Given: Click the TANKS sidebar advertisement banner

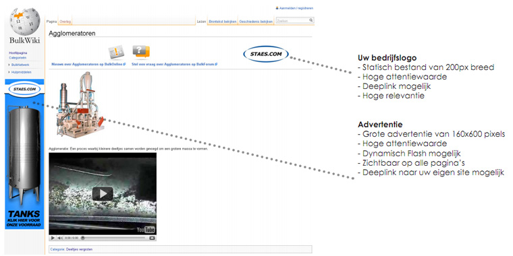Looking at the screenshot, I should 24,154.
